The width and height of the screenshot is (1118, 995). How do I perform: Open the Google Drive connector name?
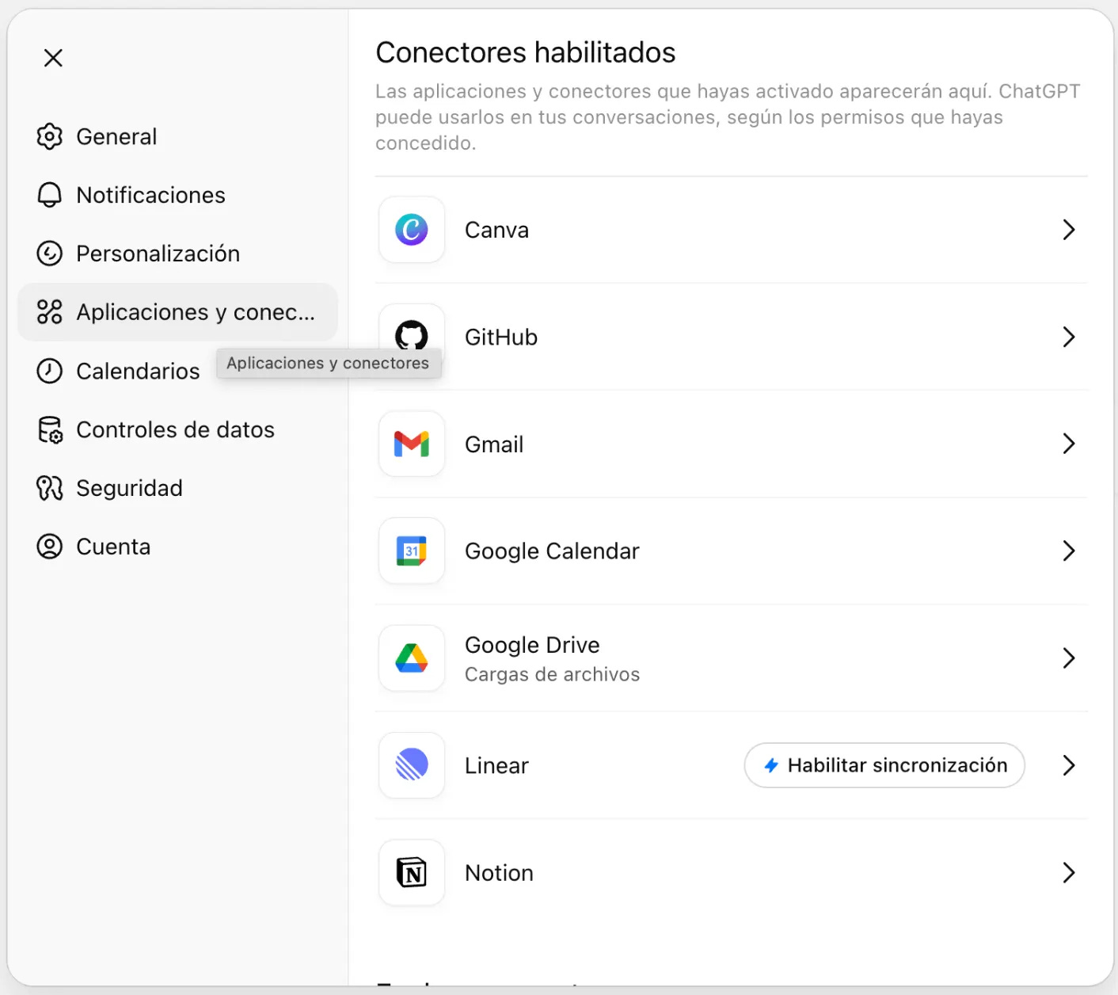[x=532, y=645]
